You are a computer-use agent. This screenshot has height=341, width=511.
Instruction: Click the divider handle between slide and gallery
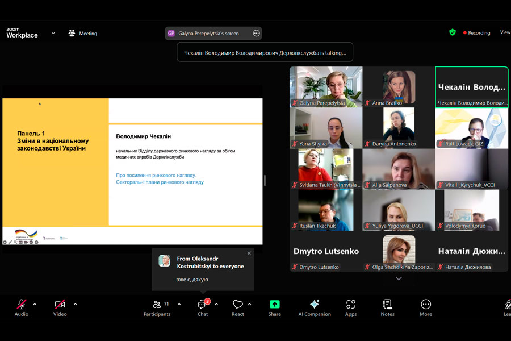pos(265,180)
